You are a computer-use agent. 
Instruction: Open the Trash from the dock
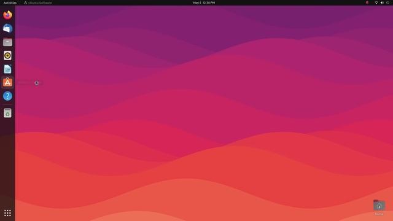7,113
